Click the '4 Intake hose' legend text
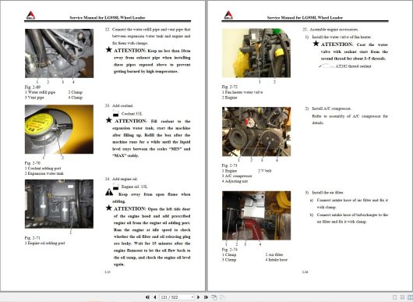Viewport: 413px width, 302px height. coord(277,260)
